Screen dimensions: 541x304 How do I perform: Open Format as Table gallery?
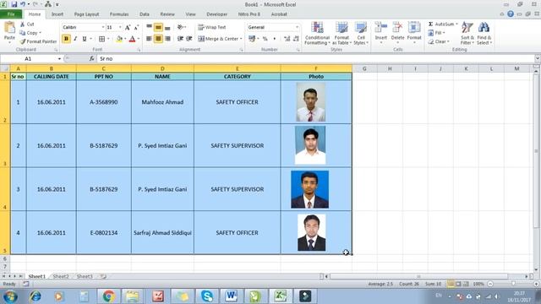click(x=342, y=33)
